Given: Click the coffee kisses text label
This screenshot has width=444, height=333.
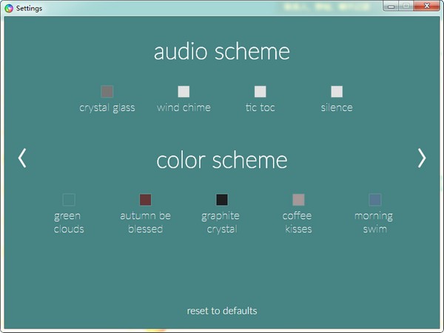Looking at the screenshot, I should pyautogui.click(x=297, y=223).
